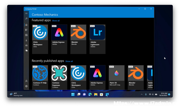Image resolution: width=180 pixels, height=107 pixels.
Task: Go to Home in the sidebar
Action: coord(26,25)
